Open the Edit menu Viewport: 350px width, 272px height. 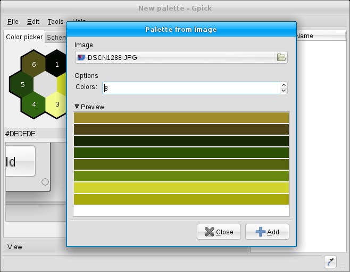(33, 22)
